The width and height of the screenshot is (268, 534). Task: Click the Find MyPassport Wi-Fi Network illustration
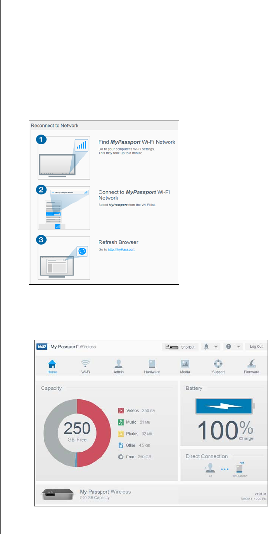click(64, 158)
